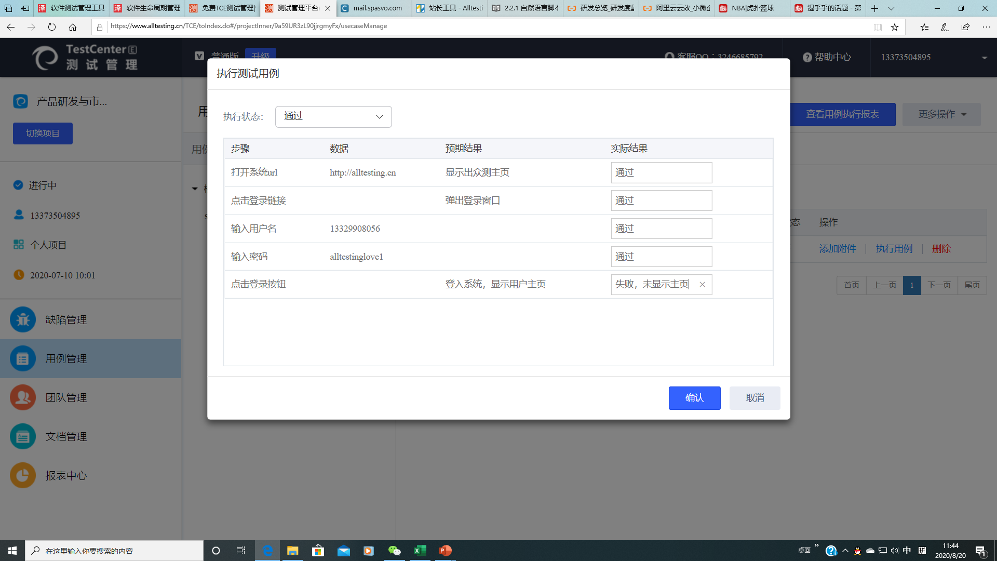Open 个人项目 in the sidebar
This screenshot has width=997, height=561.
click(x=50, y=245)
